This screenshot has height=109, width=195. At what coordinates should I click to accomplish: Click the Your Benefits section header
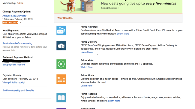tap(118, 18)
